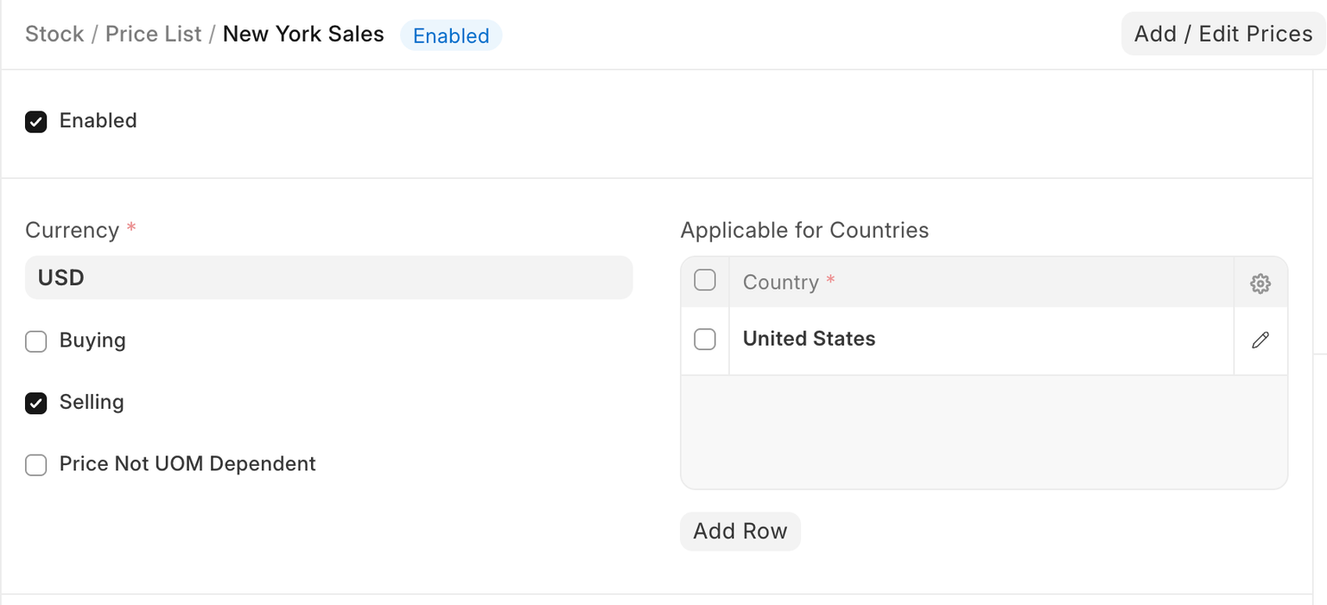Click the New York Sales title
Image resolution: width=1327 pixels, height=605 pixels.
point(303,35)
